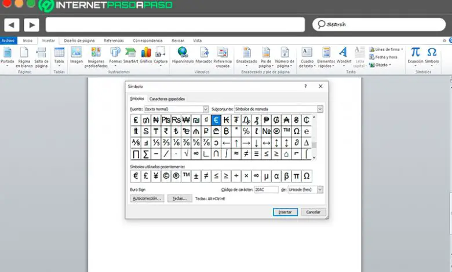Click the browser back arrow button

(x=12, y=25)
